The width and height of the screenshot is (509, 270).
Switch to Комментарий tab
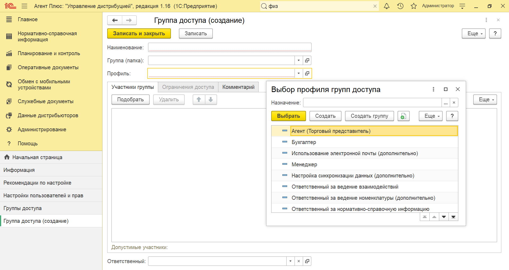pyautogui.click(x=238, y=87)
